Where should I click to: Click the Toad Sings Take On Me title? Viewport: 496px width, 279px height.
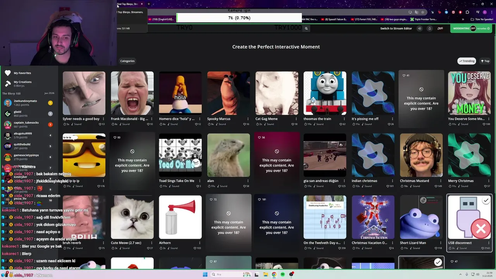(x=177, y=181)
